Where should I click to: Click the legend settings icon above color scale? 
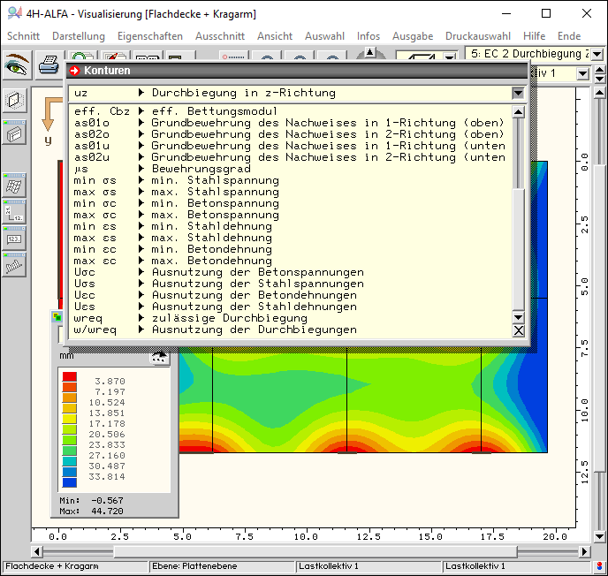click(159, 357)
